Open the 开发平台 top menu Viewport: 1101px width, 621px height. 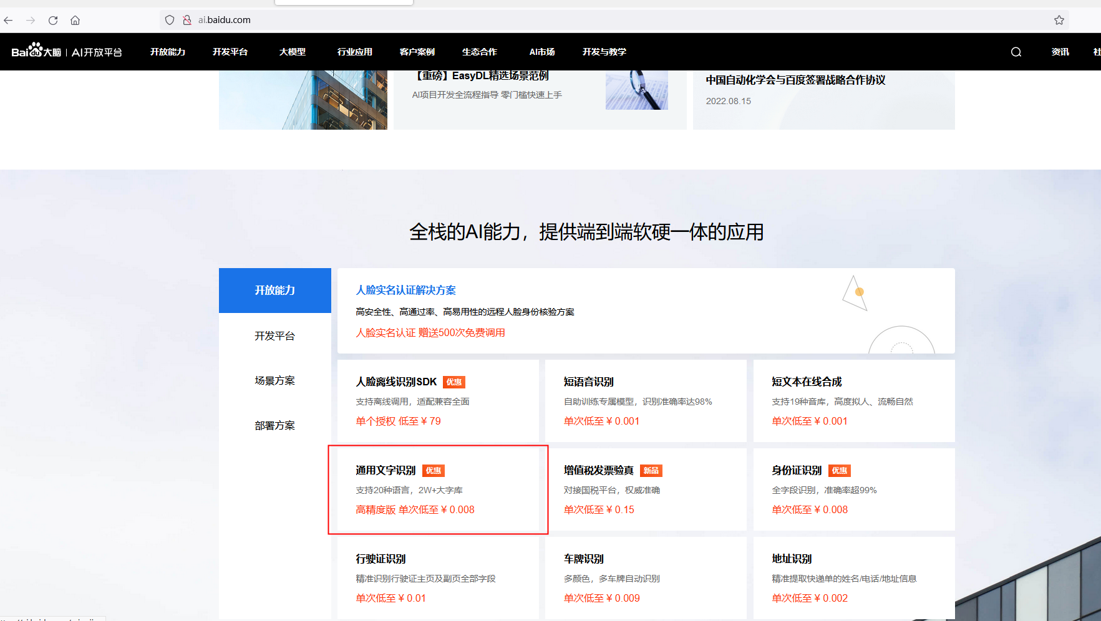230,52
